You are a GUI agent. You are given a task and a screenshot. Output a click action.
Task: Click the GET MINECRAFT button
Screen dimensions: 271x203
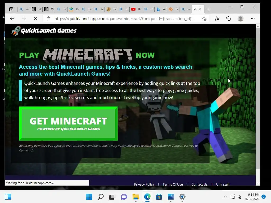69,124
